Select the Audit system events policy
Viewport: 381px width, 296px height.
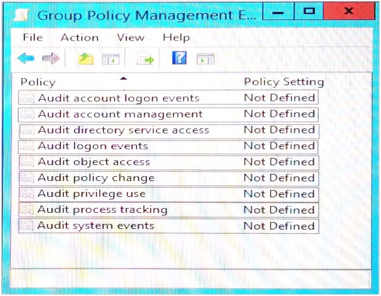click(168, 226)
